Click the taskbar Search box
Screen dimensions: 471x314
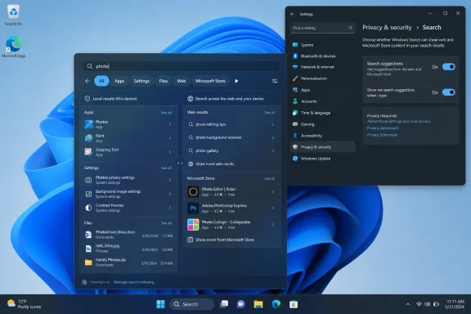pos(192,304)
